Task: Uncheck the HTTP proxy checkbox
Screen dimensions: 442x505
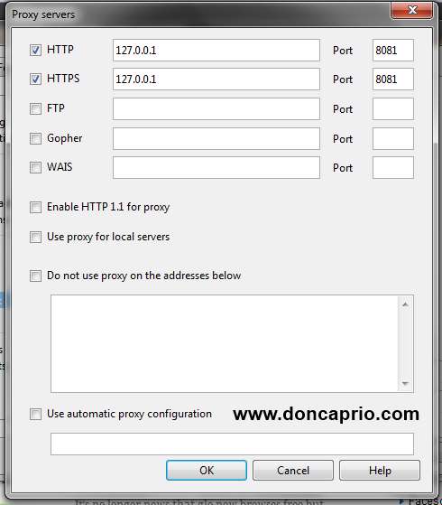Action: (35, 50)
